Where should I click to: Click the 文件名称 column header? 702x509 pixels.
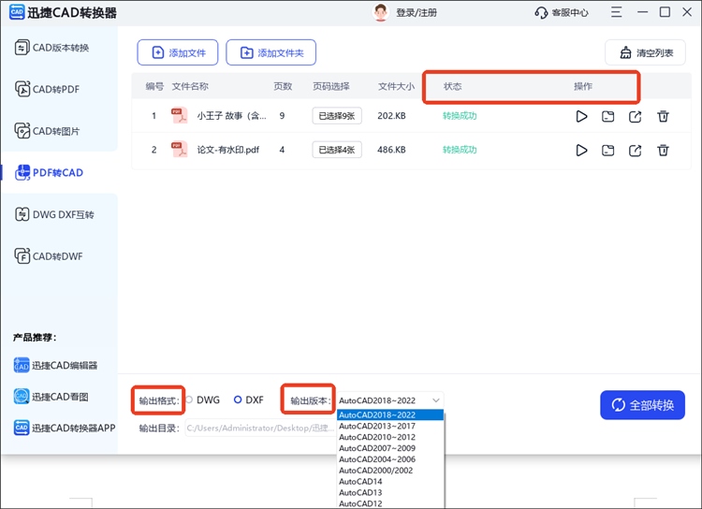(x=190, y=86)
